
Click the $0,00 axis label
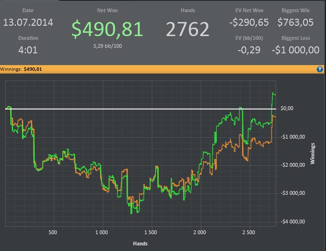click(x=287, y=108)
